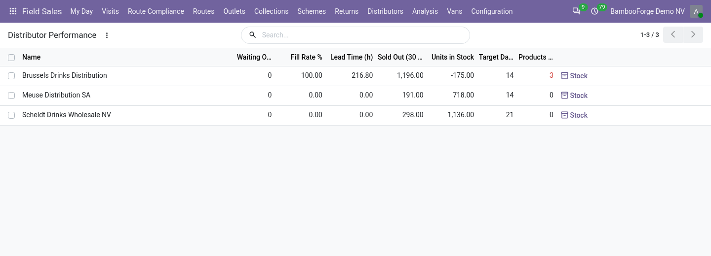
Task: Open the activities clock icon
Action: (x=594, y=11)
